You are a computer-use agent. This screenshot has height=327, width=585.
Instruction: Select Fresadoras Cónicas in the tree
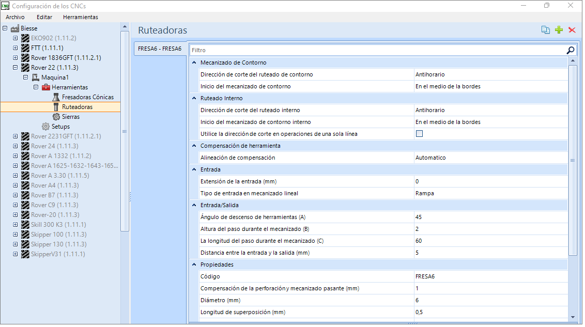click(x=88, y=97)
